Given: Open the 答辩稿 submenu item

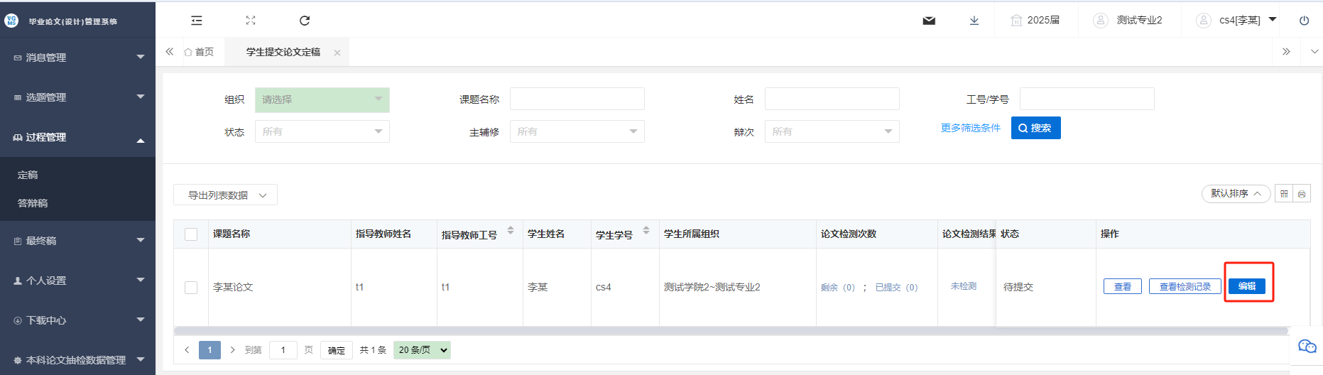Looking at the screenshot, I should pyautogui.click(x=77, y=203).
